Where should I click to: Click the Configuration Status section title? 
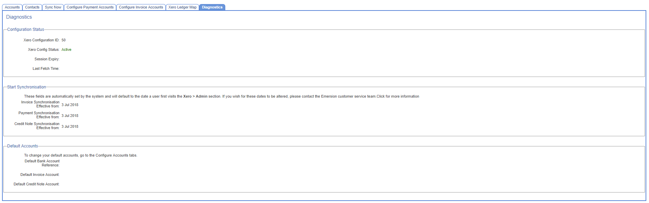click(x=26, y=29)
